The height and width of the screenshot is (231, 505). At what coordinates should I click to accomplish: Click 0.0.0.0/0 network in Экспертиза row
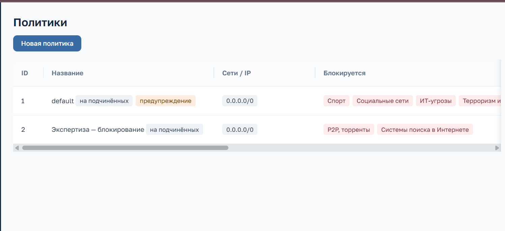240,129
